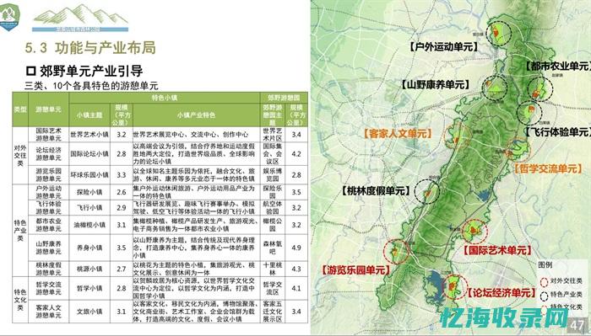This screenshot has width=591, height=336.
Task: Click the red circle marker above 游览乐园单元
Action: pos(396,251)
